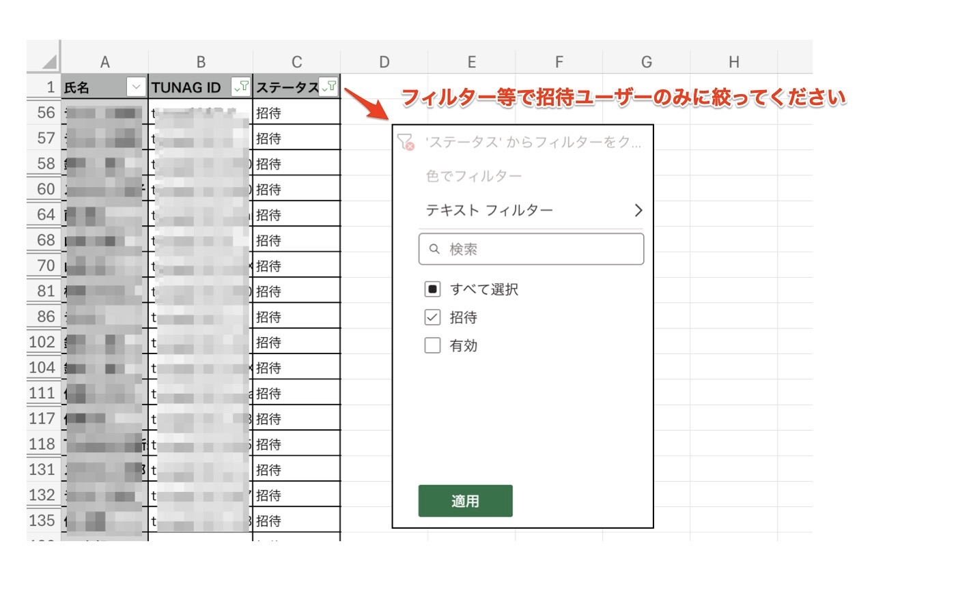Select row 104 header
This screenshot has height=610, width=956.
tap(44, 367)
